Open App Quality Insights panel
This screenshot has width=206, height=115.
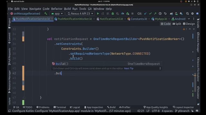click(x=156, y=107)
